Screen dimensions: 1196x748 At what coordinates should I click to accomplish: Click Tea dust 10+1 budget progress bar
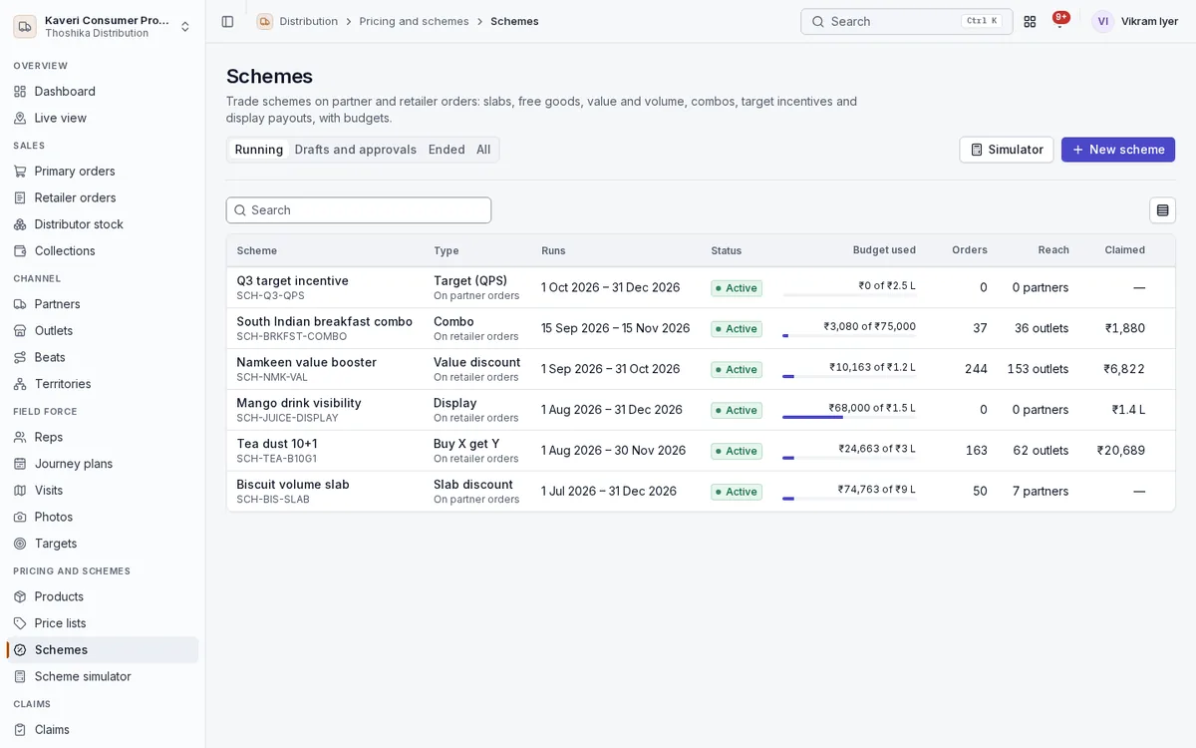pos(849,458)
